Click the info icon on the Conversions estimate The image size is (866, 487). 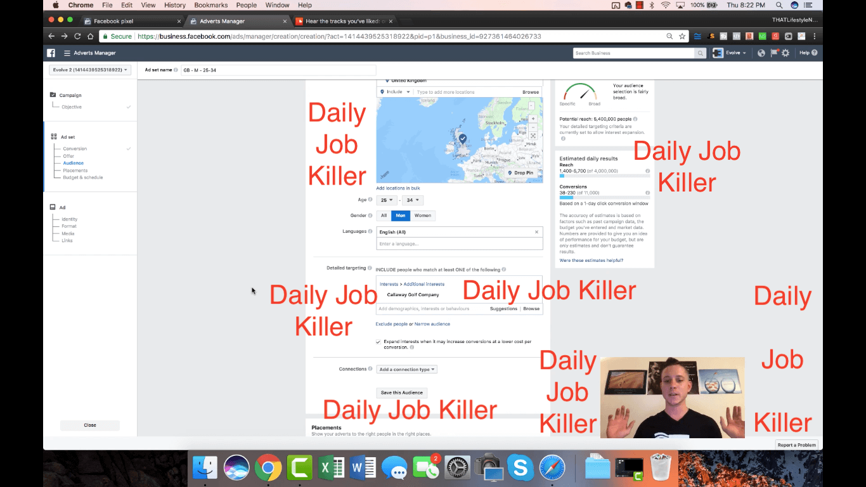coord(647,193)
